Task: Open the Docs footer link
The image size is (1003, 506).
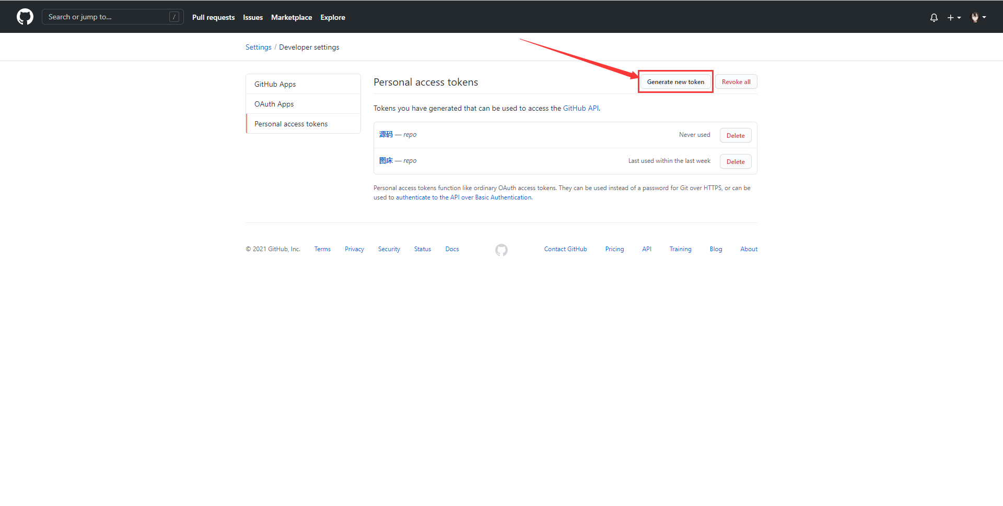Action: [x=452, y=249]
